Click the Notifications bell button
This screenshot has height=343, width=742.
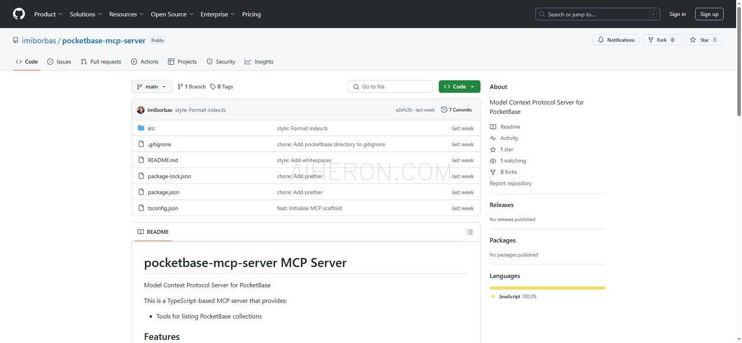pyautogui.click(x=616, y=40)
